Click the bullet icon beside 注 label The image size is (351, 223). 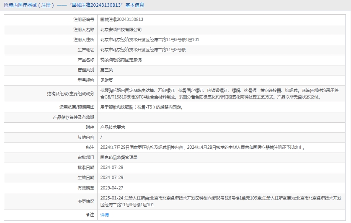pyautogui.click(x=88, y=215)
